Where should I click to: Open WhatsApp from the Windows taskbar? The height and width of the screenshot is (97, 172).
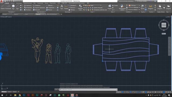pyautogui.click(x=59, y=95)
